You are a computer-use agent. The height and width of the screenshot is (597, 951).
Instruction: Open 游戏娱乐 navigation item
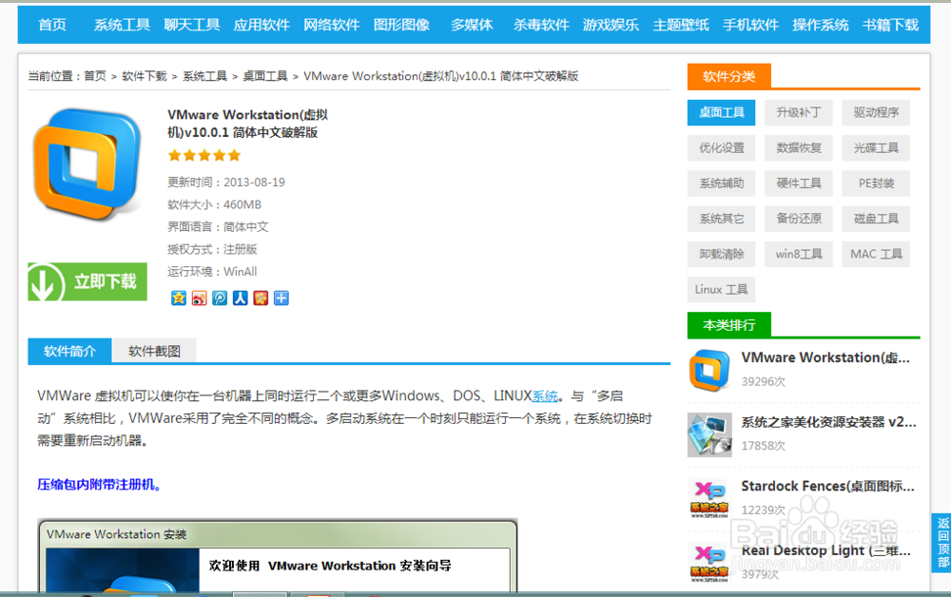pyautogui.click(x=611, y=25)
